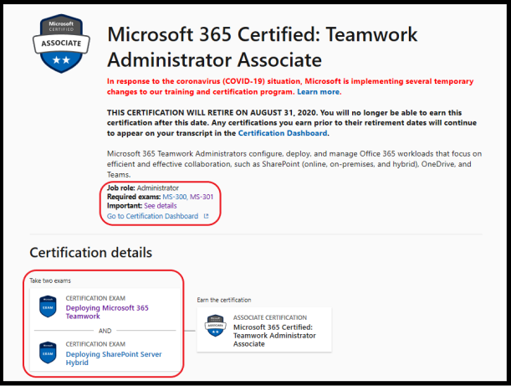Click the 'Required exams:' label

click(134, 197)
